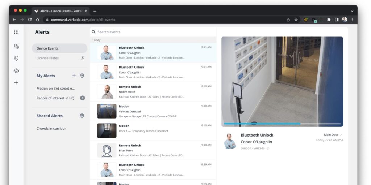This screenshot has width=371, height=185.
Task: Click the address bar URL
Action: click(x=83, y=20)
